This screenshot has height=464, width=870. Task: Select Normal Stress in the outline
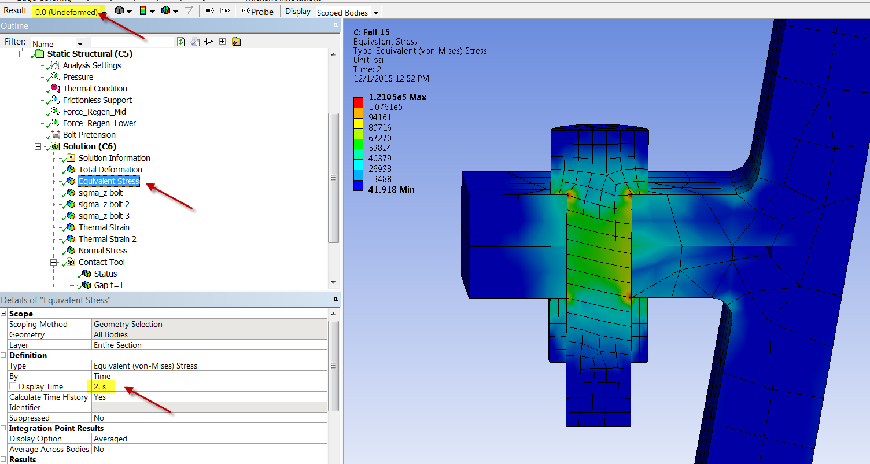103,251
